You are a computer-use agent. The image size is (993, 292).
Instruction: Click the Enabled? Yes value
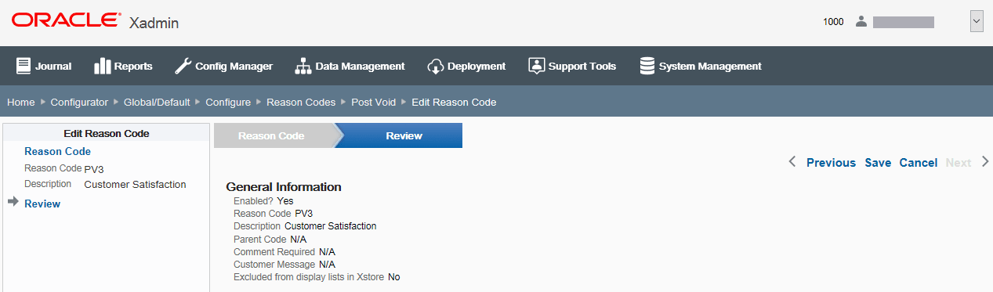tap(285, 200)
